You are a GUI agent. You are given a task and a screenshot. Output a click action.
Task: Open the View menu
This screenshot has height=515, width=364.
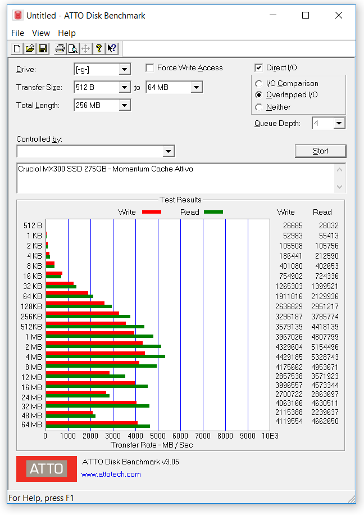pos(41,33)
